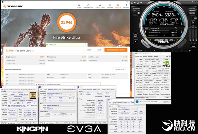This screenshot has height=134, width=198.
Task: Click the LOAD button in 3DMark
Action: (x=89, y=50)
